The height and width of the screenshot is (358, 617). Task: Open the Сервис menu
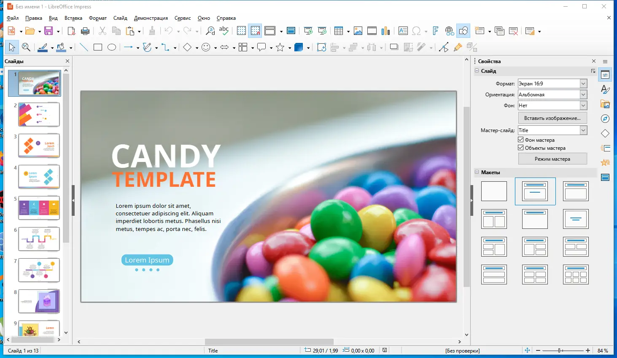point(183,18)
